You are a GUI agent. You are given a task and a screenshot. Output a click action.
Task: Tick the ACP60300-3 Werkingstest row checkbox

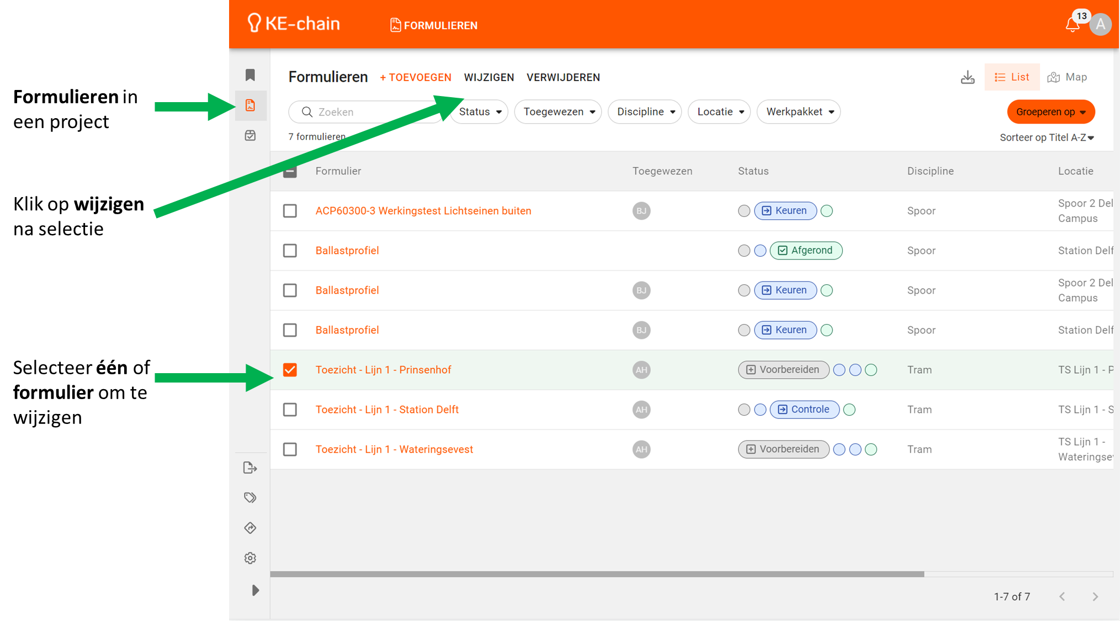[290, 211]
